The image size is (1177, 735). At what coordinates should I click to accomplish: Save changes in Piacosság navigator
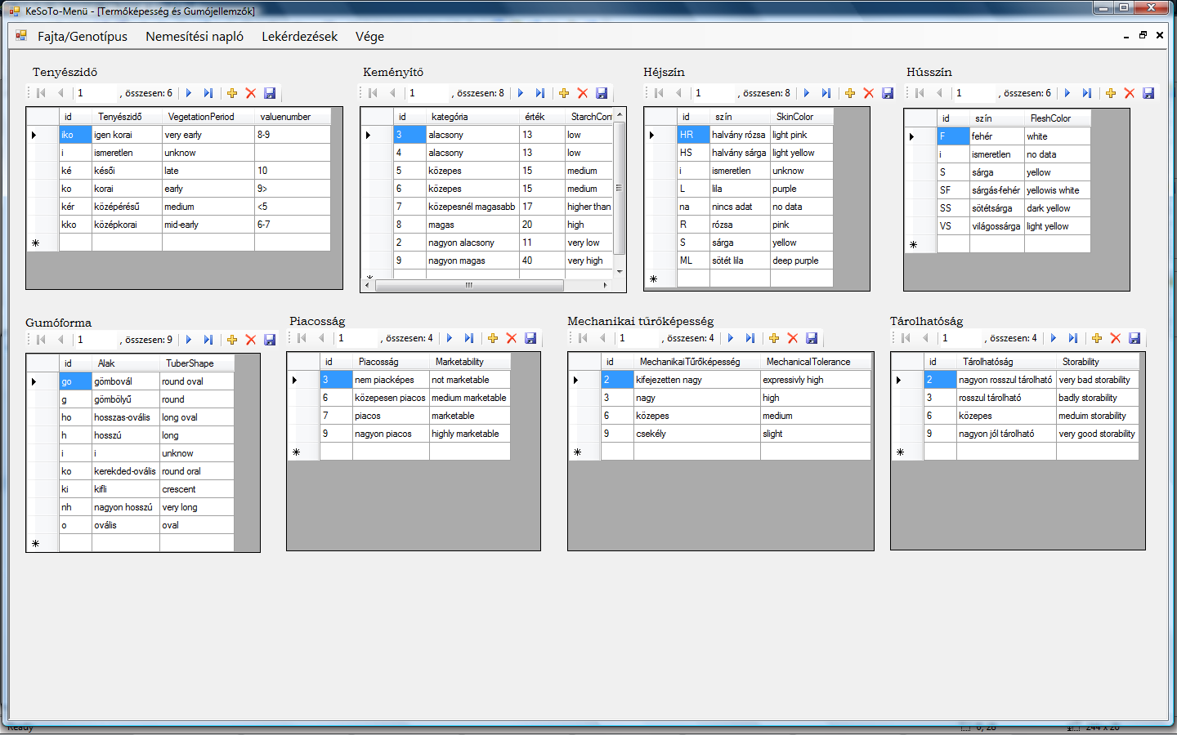[x=530, y=338]
